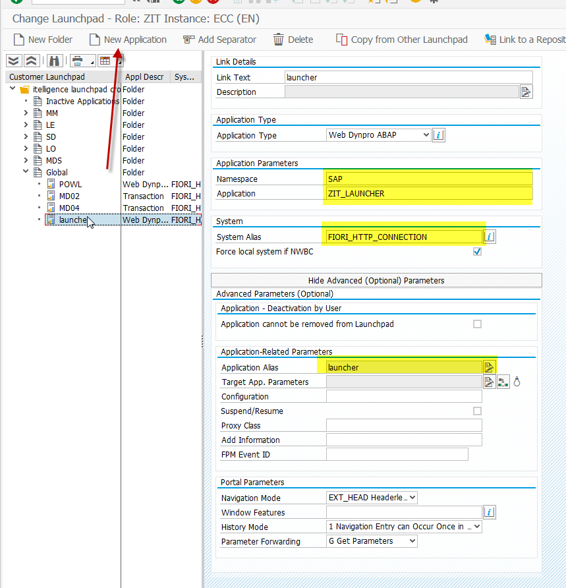Screen dimensions: 566x588
Task: Click the edit icon beside Description field
Action: click(526, 92)
